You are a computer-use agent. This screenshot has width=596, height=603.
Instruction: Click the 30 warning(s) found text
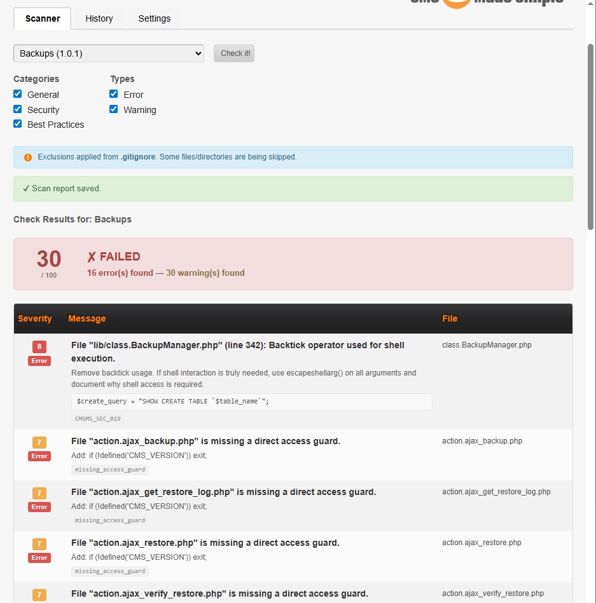[x=205, y=273]
